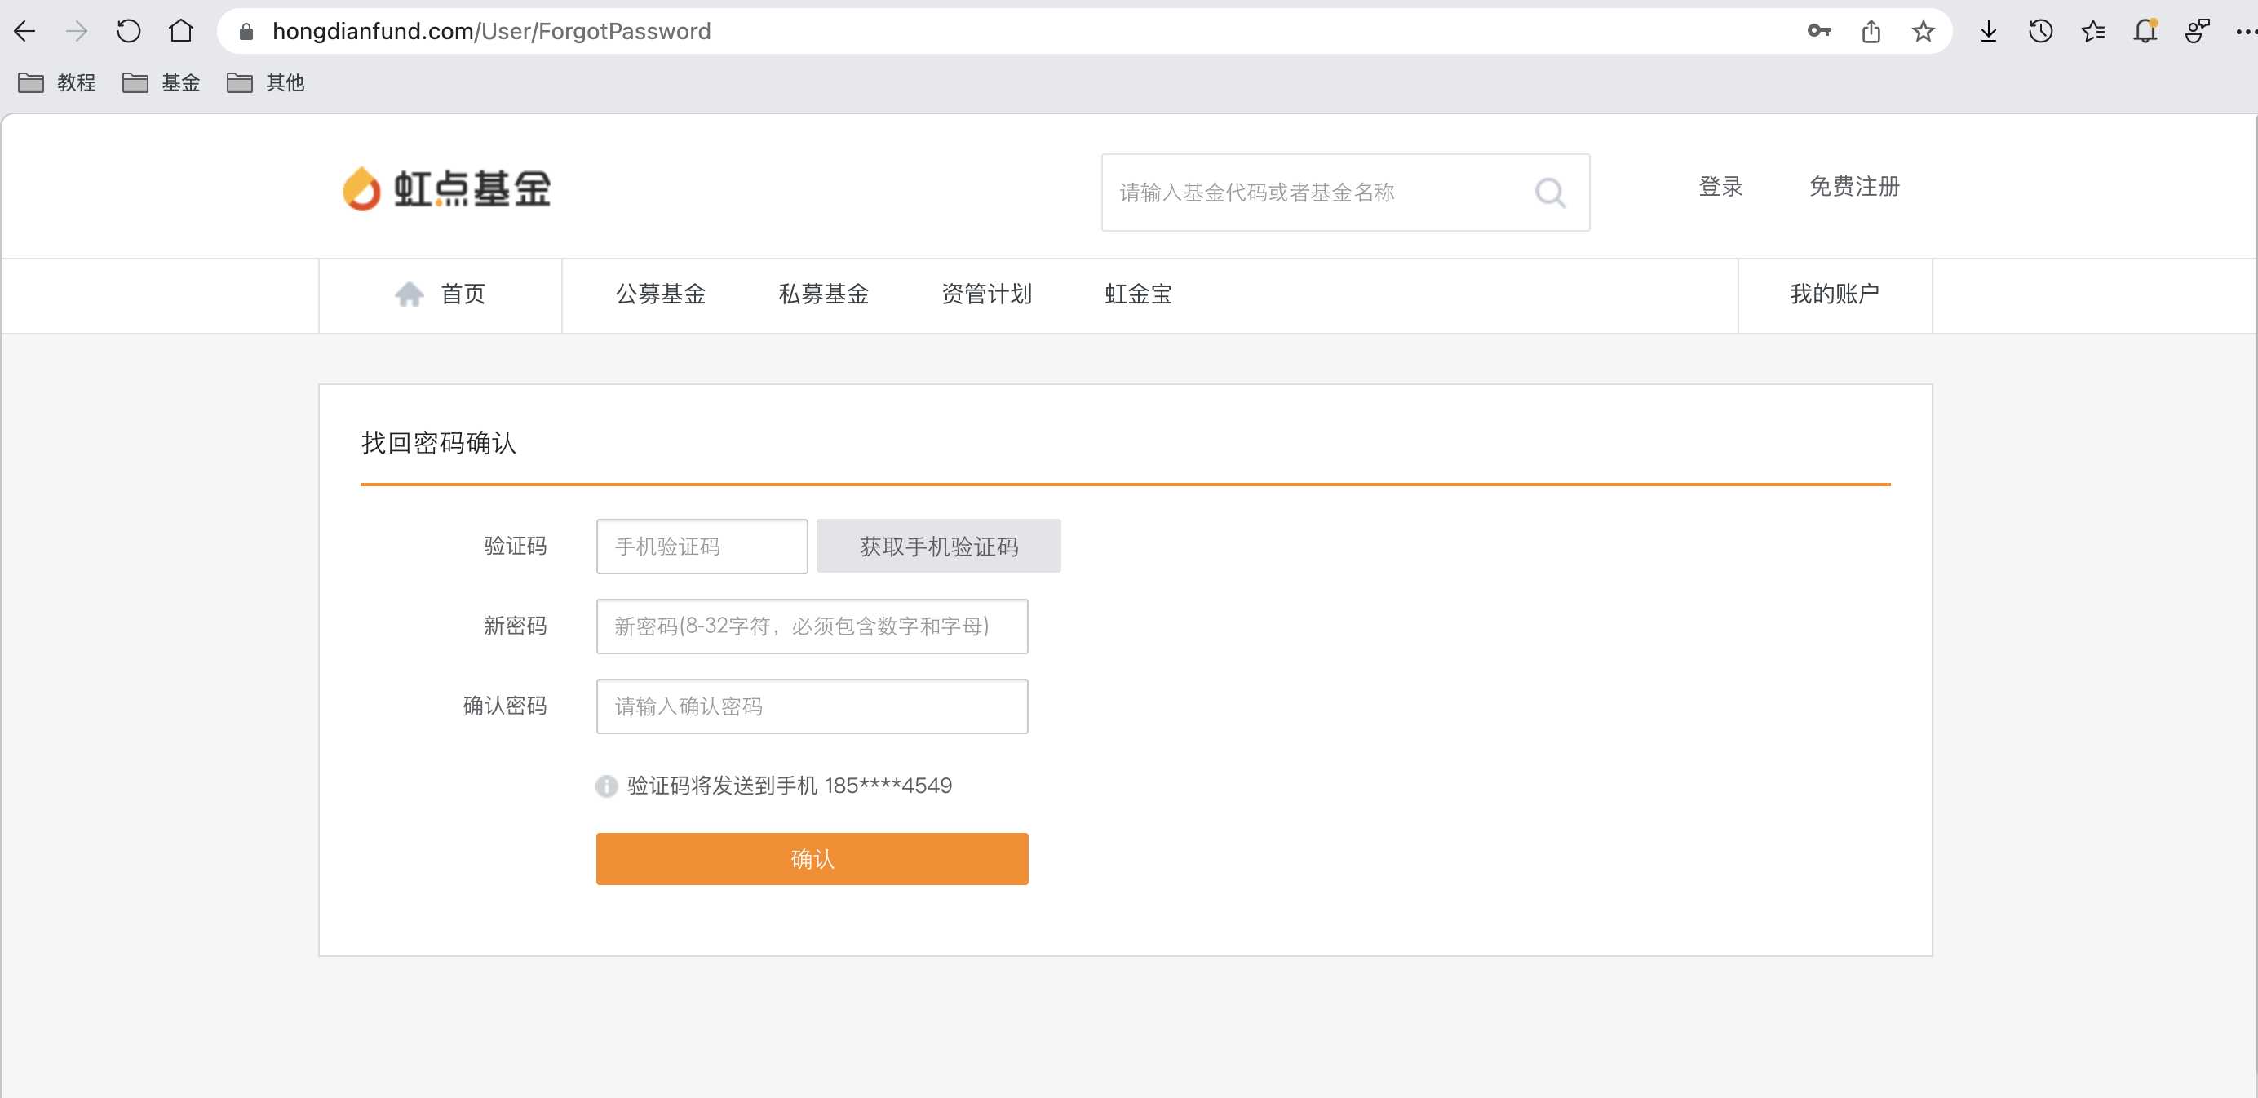2258x1098 pixels.
Task: Open the 其他 bookmarks folder
Action: coord(266,82)
